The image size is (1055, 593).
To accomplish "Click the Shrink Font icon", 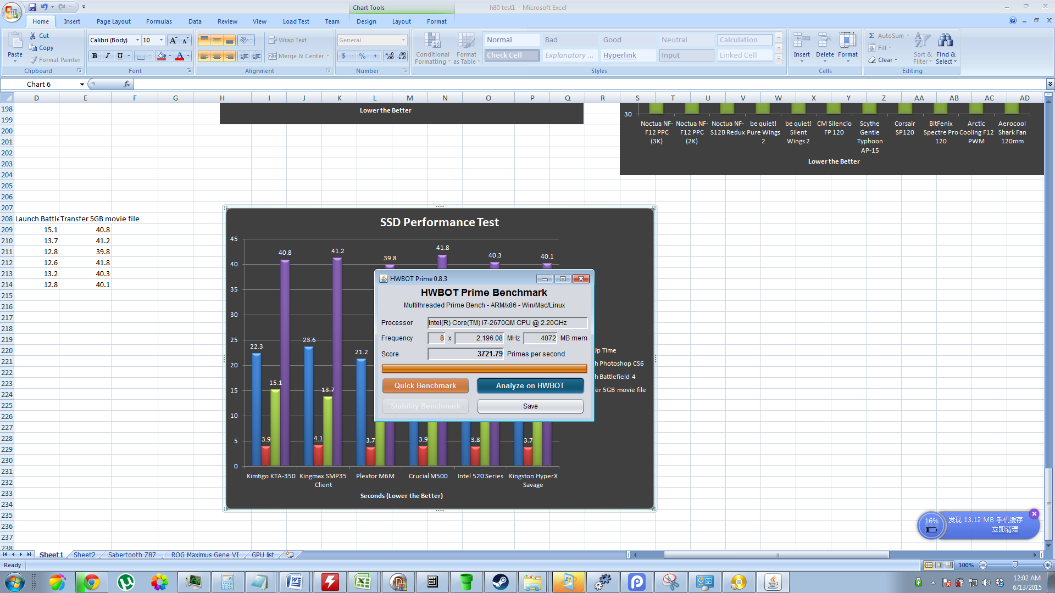I will [x=185, y=40].
